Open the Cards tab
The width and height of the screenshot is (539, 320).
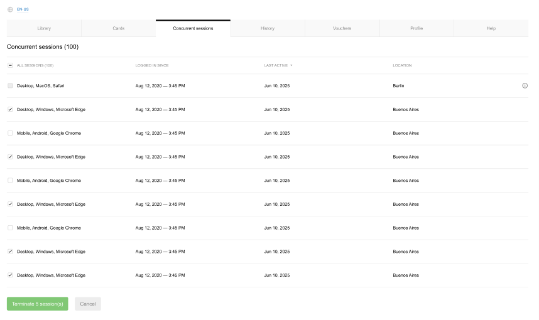[x=119, y=28]
